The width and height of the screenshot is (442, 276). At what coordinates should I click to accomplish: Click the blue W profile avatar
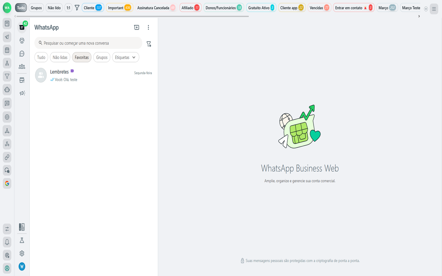coord(22,266)
